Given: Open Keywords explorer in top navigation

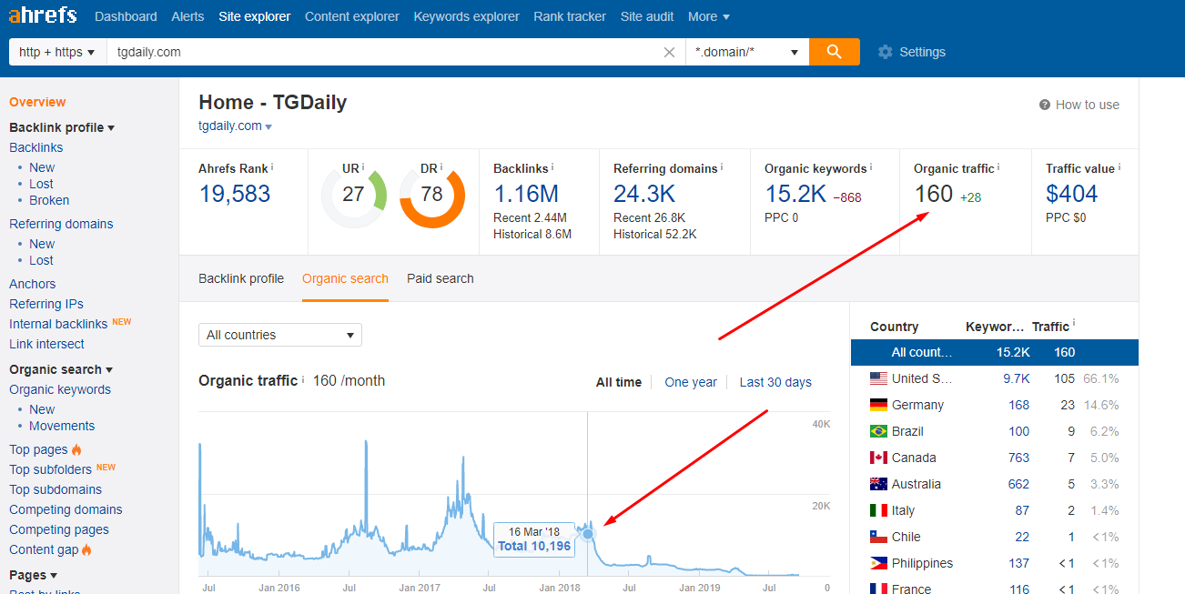Looking at the screenshot, I should (467, 16).
